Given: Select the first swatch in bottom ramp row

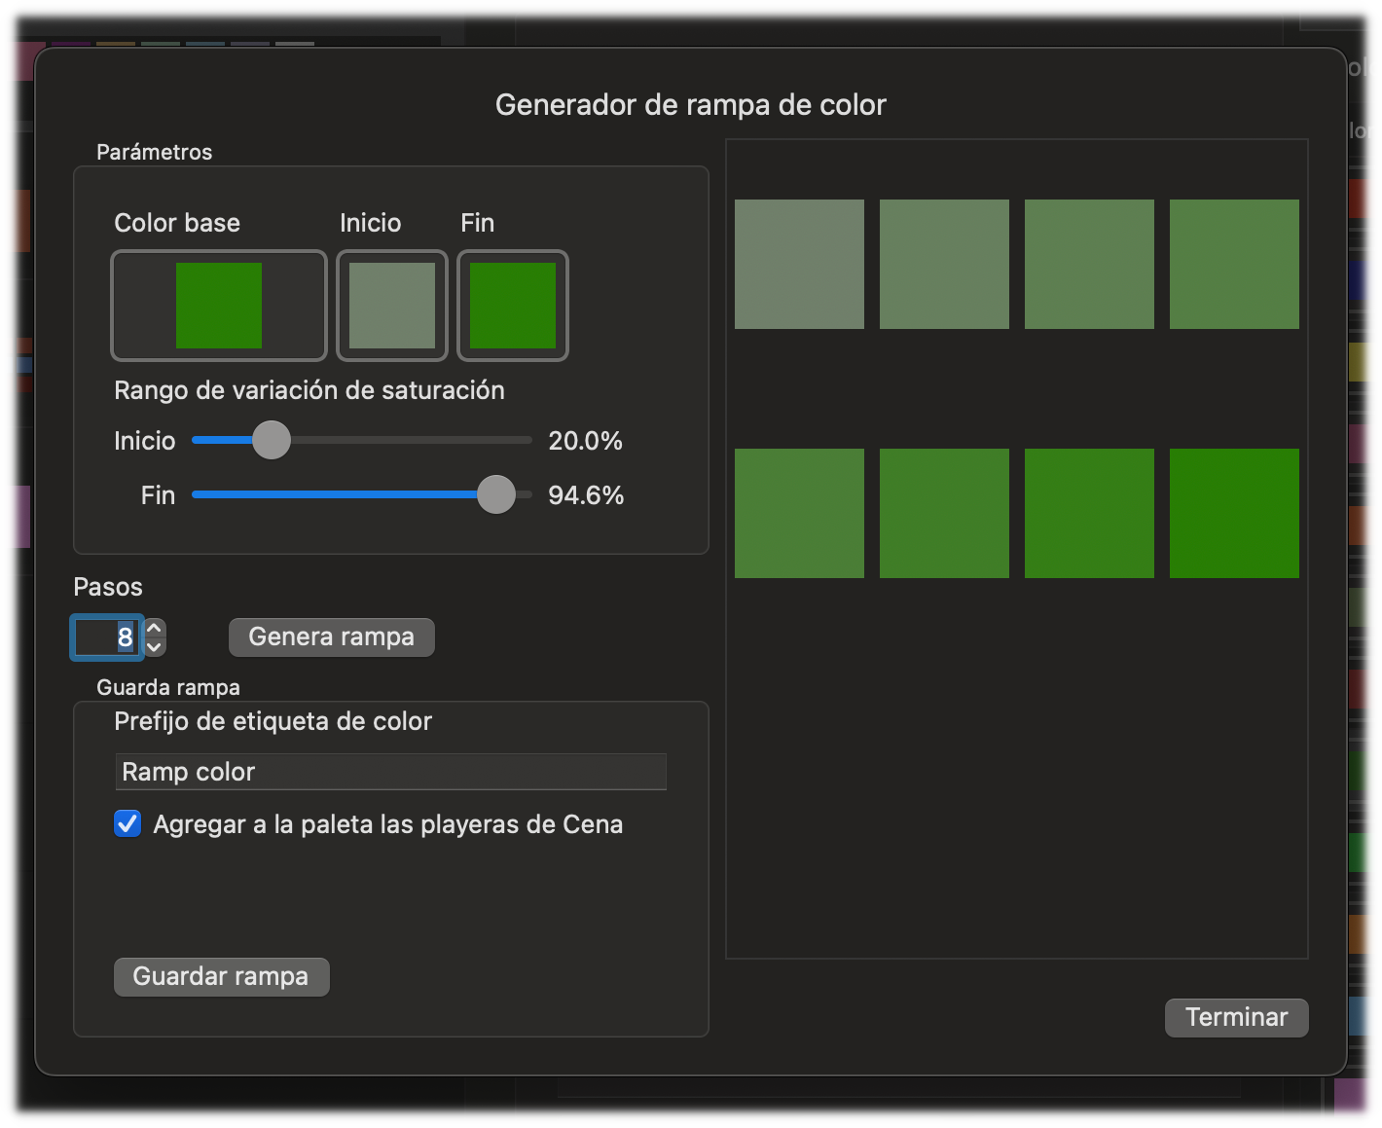Looking at the screenshot, I should click(799, 513).
